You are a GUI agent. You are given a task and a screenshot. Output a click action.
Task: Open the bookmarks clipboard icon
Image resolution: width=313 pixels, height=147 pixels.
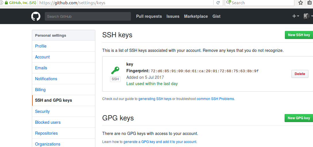pyautogui.click(x=310, y=3)
